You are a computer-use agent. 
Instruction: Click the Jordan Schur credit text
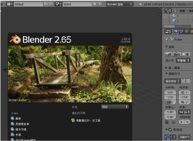tap(18, 100)
